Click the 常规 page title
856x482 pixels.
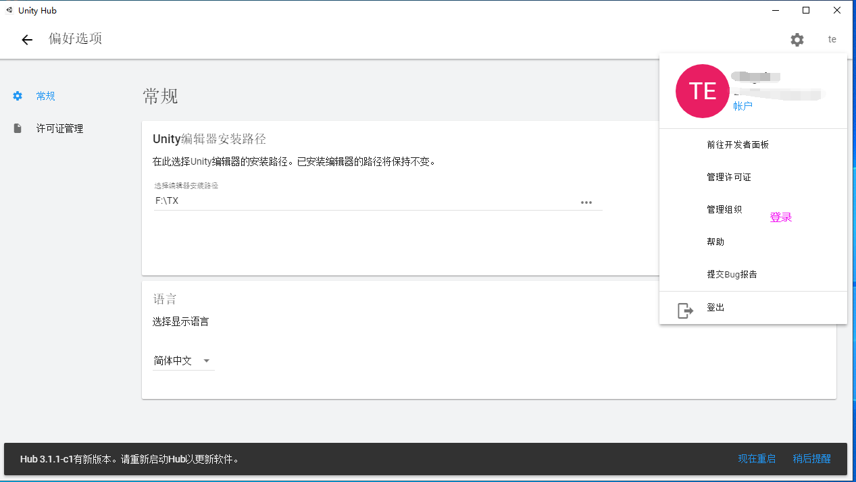[x=161, y=96]
